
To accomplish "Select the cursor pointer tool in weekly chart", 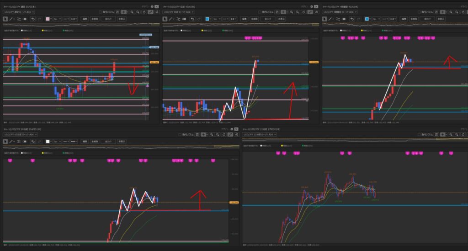I will (x=5, y=19).
